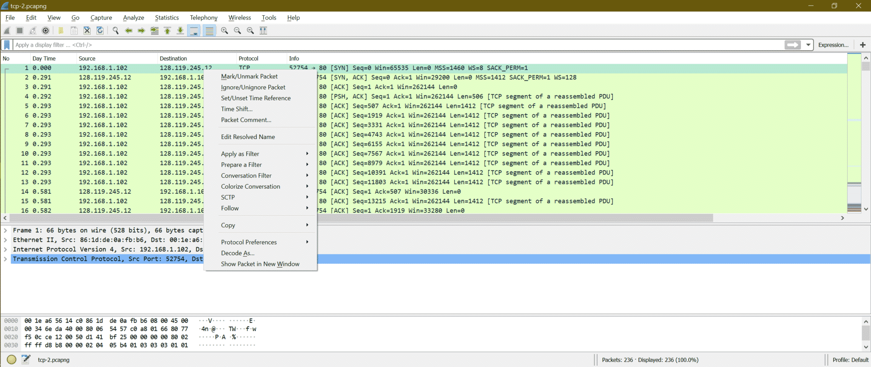Click the Find a packet magnifier
The width and height of the screenshot is (871, 367).
(115, 31)
